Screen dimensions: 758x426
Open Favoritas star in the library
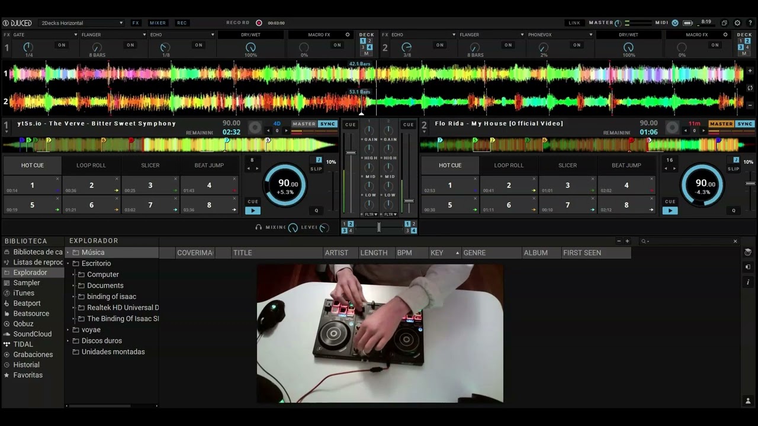coord(27,375)
